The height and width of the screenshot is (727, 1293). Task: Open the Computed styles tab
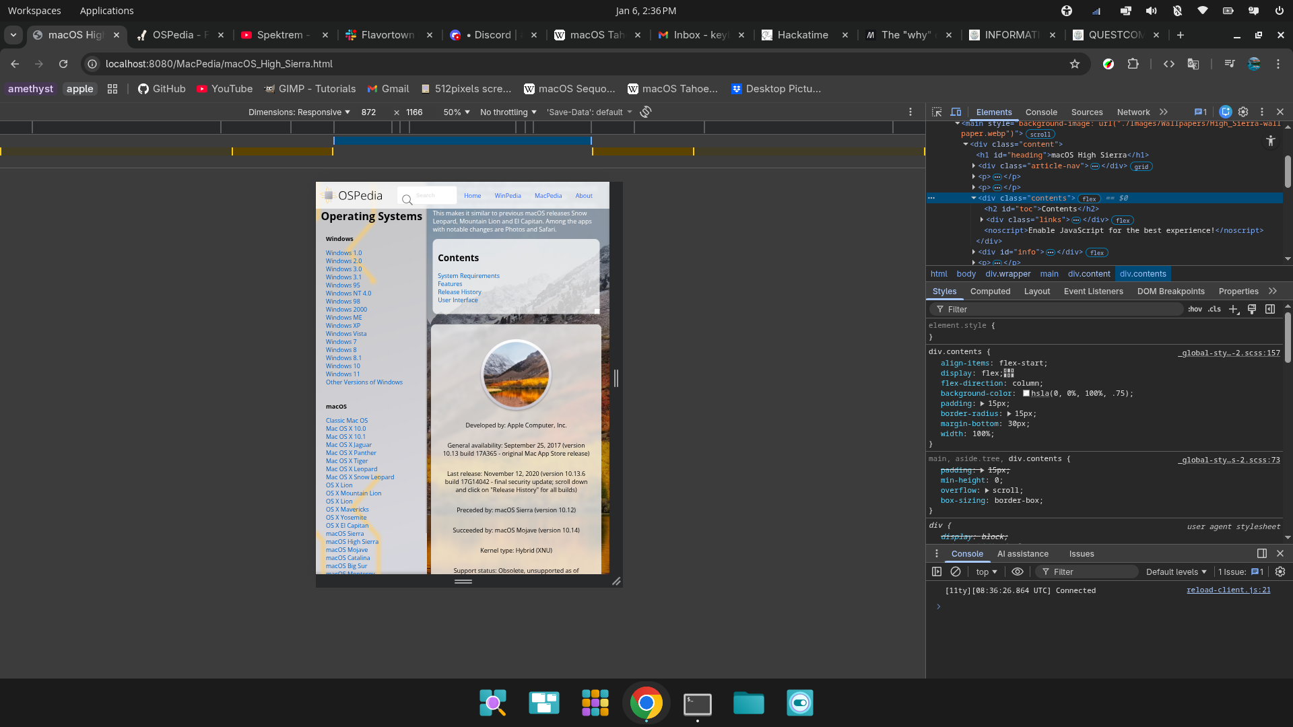(x=990, y=291)
